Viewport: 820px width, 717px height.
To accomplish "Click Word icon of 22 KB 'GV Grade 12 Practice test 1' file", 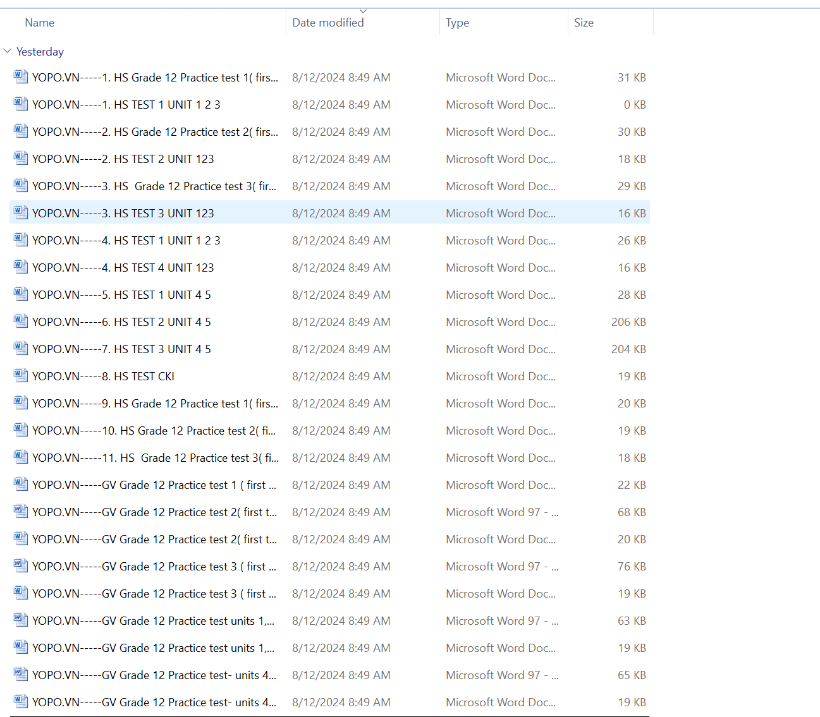I will (x=21, y=485).
